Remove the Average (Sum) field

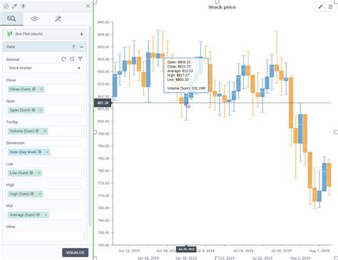[46, 214]
